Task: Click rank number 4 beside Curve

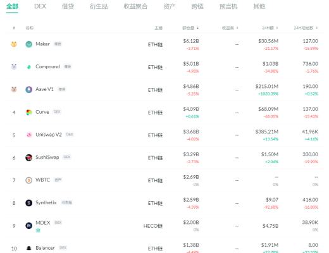Action: pos(14,113)
